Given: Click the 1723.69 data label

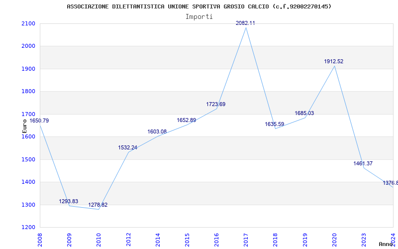Looking at the screenshot, I should click(216, 104).
